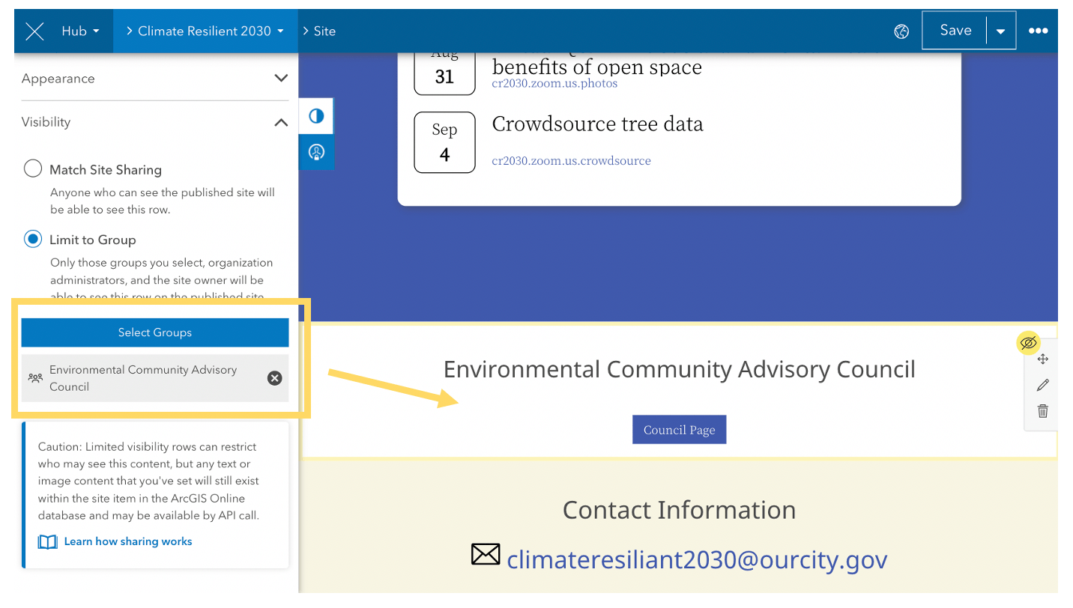Toggle the hidden-eye visibility icon on the row
This screenshot has height=608, width=1073.
coord(1028,343)
